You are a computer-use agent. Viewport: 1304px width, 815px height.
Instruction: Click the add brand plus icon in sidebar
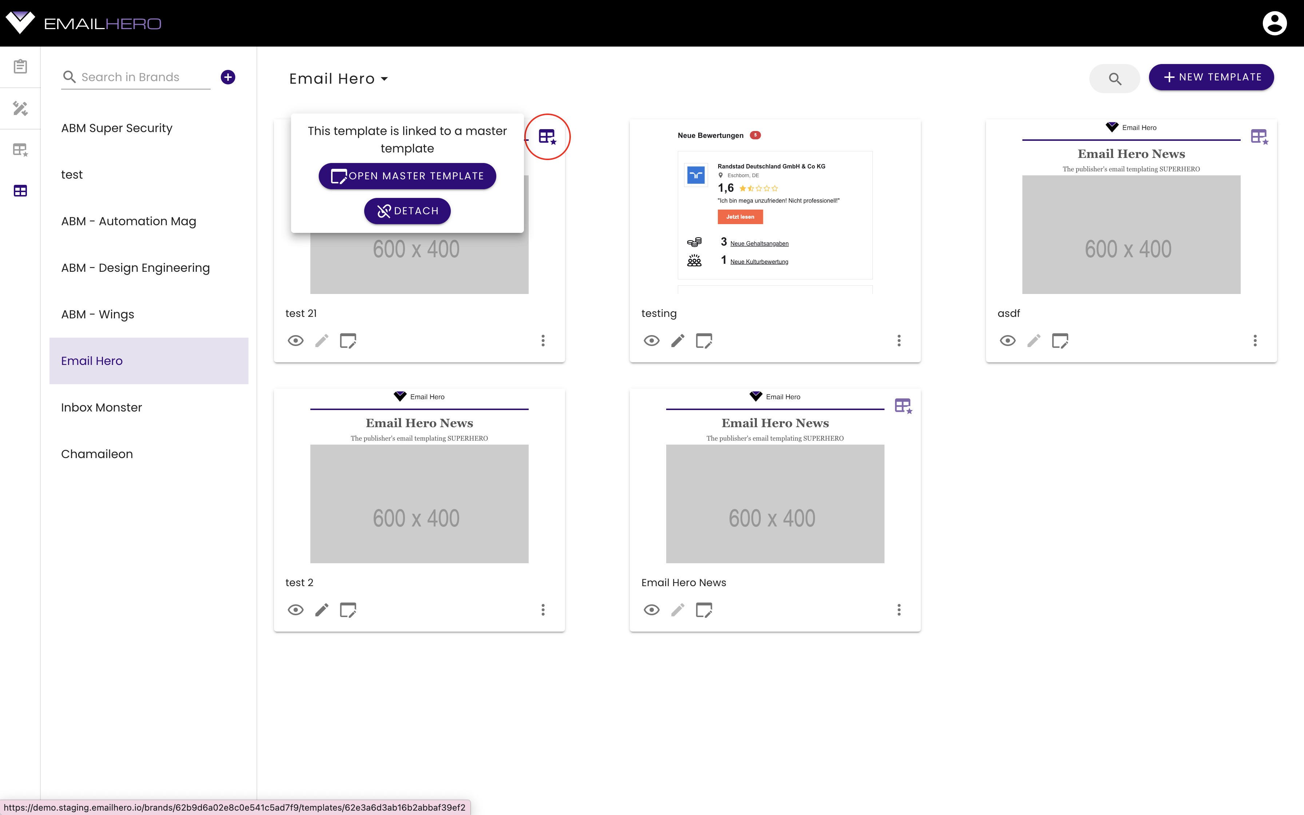click(x=228, y=77)
